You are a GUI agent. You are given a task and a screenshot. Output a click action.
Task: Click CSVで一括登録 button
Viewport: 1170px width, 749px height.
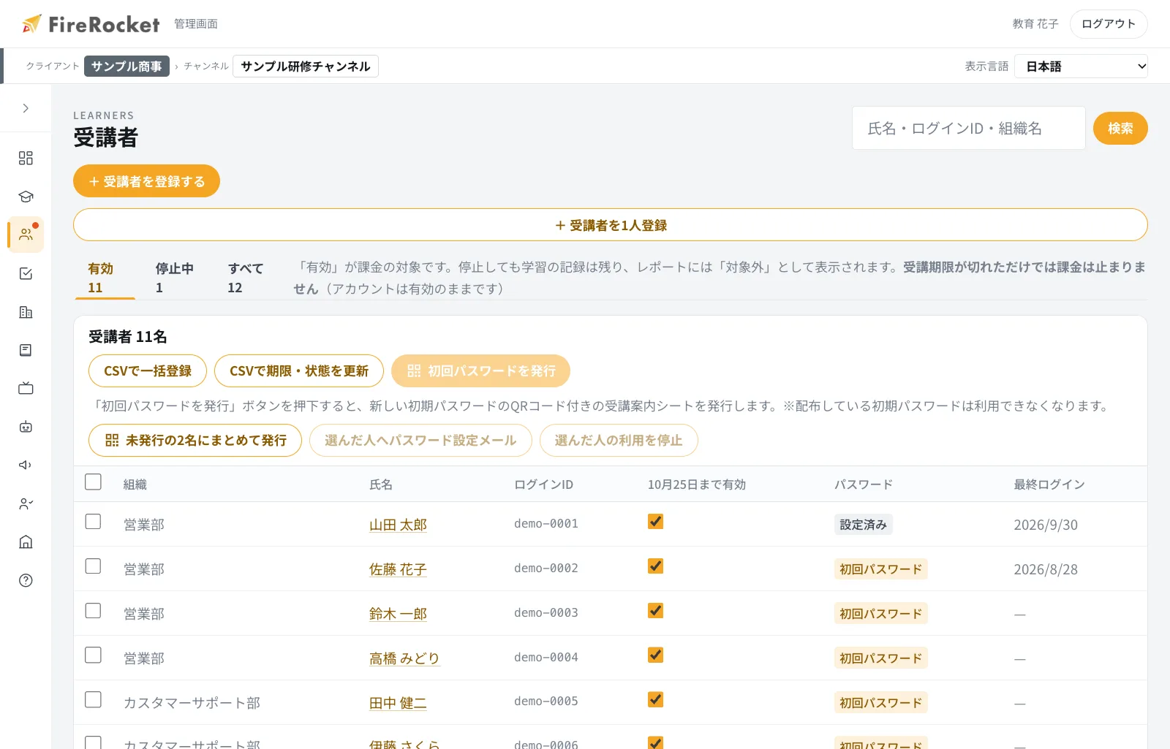148,371
